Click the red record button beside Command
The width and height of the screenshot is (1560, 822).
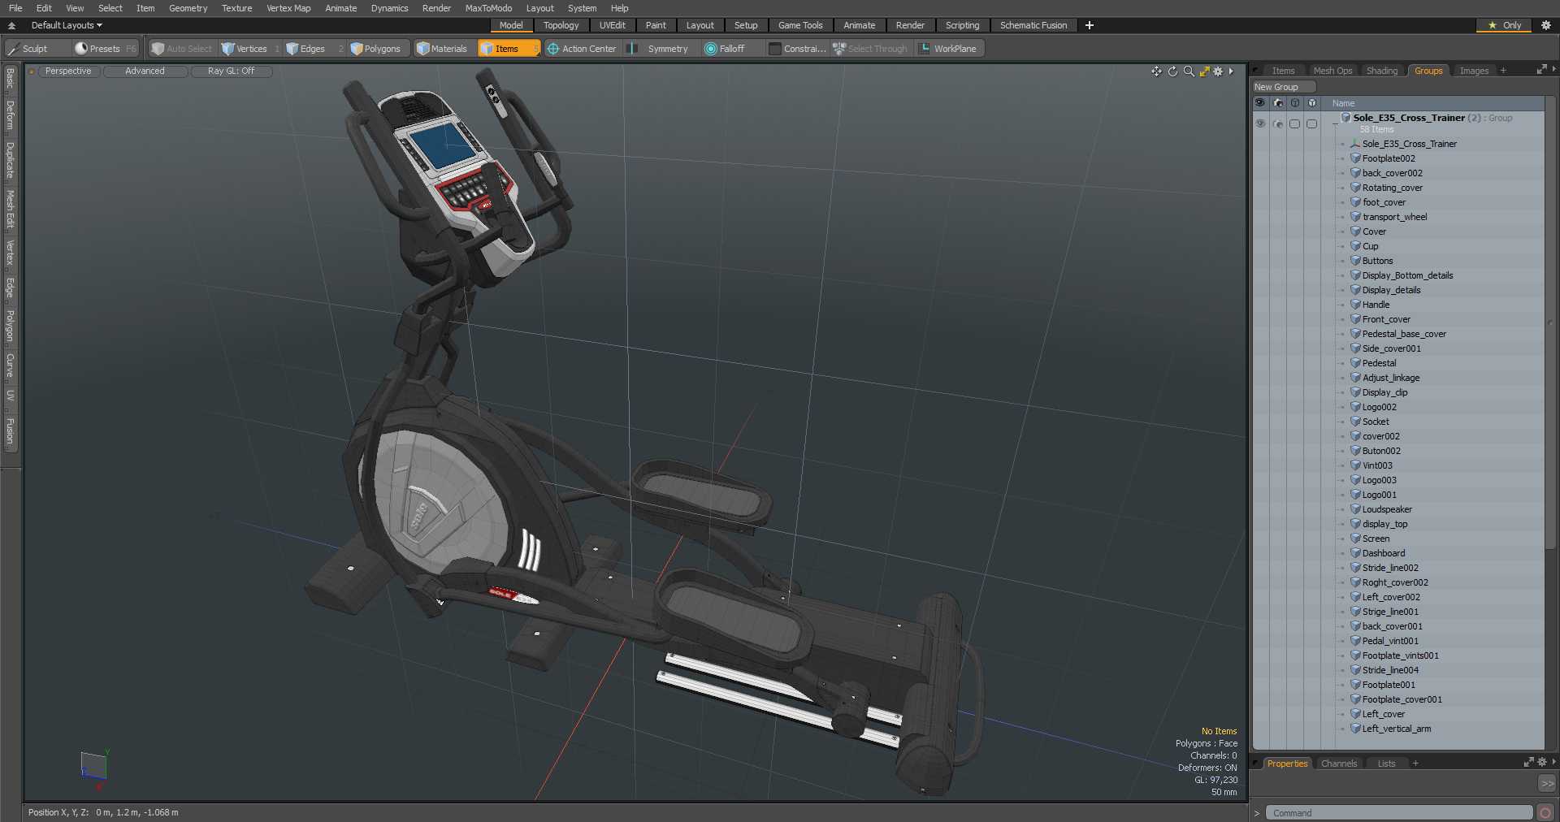(x=1545, y=813)
